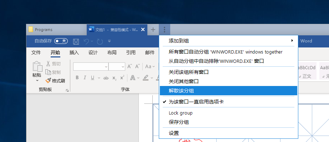329x142 pixels.
Task: Click the Word icon on 文档1 tab
Action: pyautogui.click(x=91, y=29)
